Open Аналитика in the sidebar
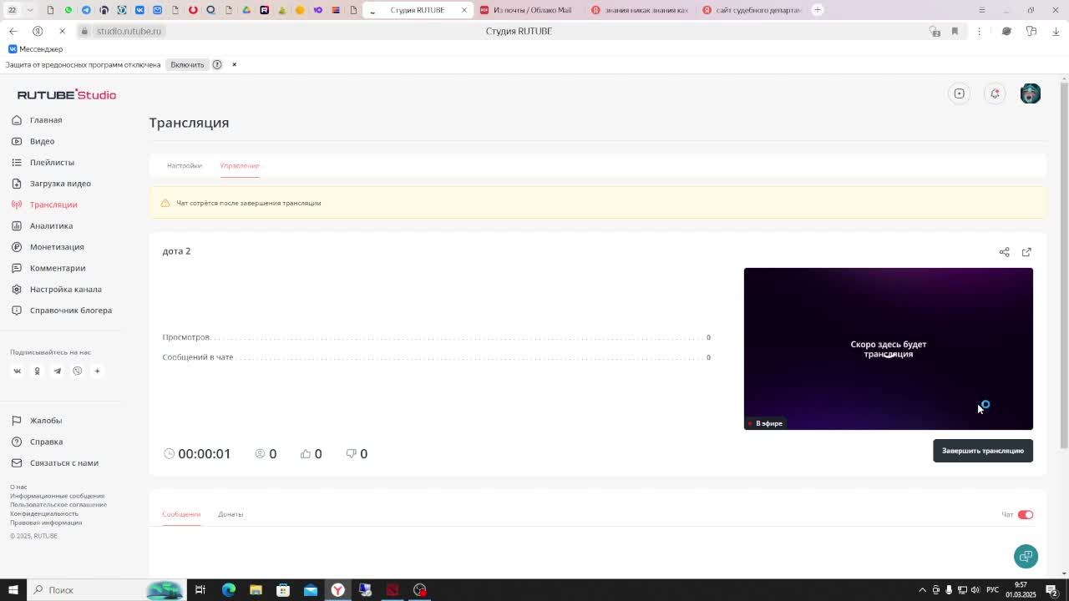The image size is (1069, 601). (x=51, y=225)
